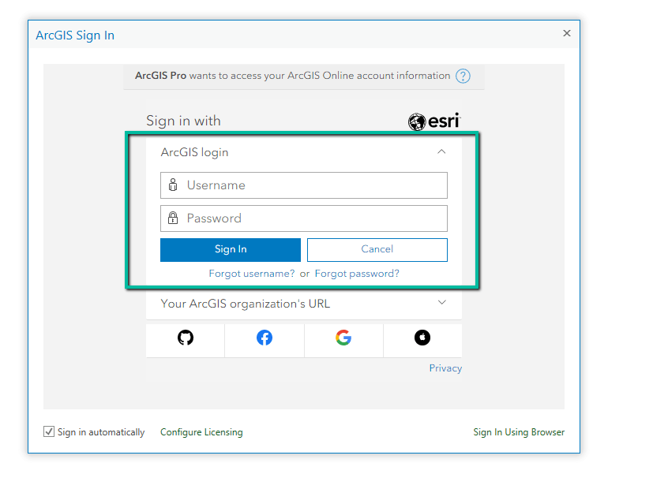Cancel the sign in attempt
Screen dimensions: 653x489
(377, 249)
